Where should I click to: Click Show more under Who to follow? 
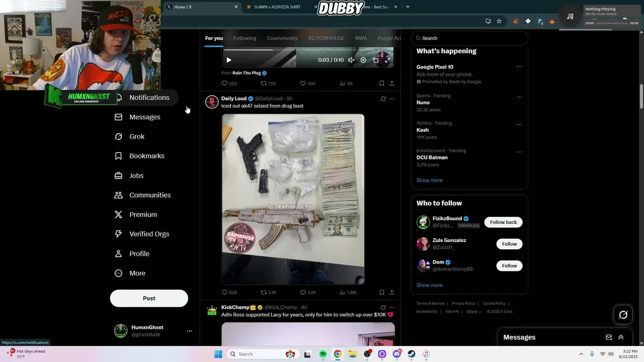point(429,285)
